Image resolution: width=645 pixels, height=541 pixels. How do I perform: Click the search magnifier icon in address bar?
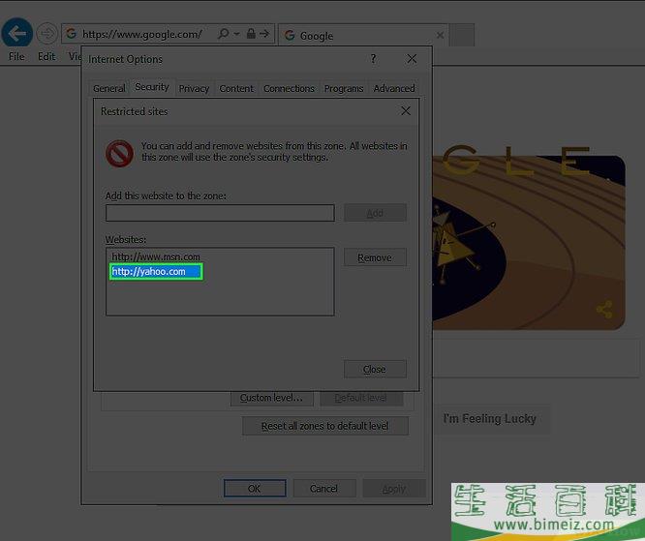click(224, 34)
